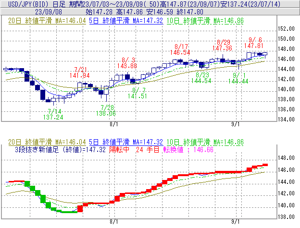Click the 始147.28 open value
The width and height of the screenshot is (300, 228).
point(99,12)
